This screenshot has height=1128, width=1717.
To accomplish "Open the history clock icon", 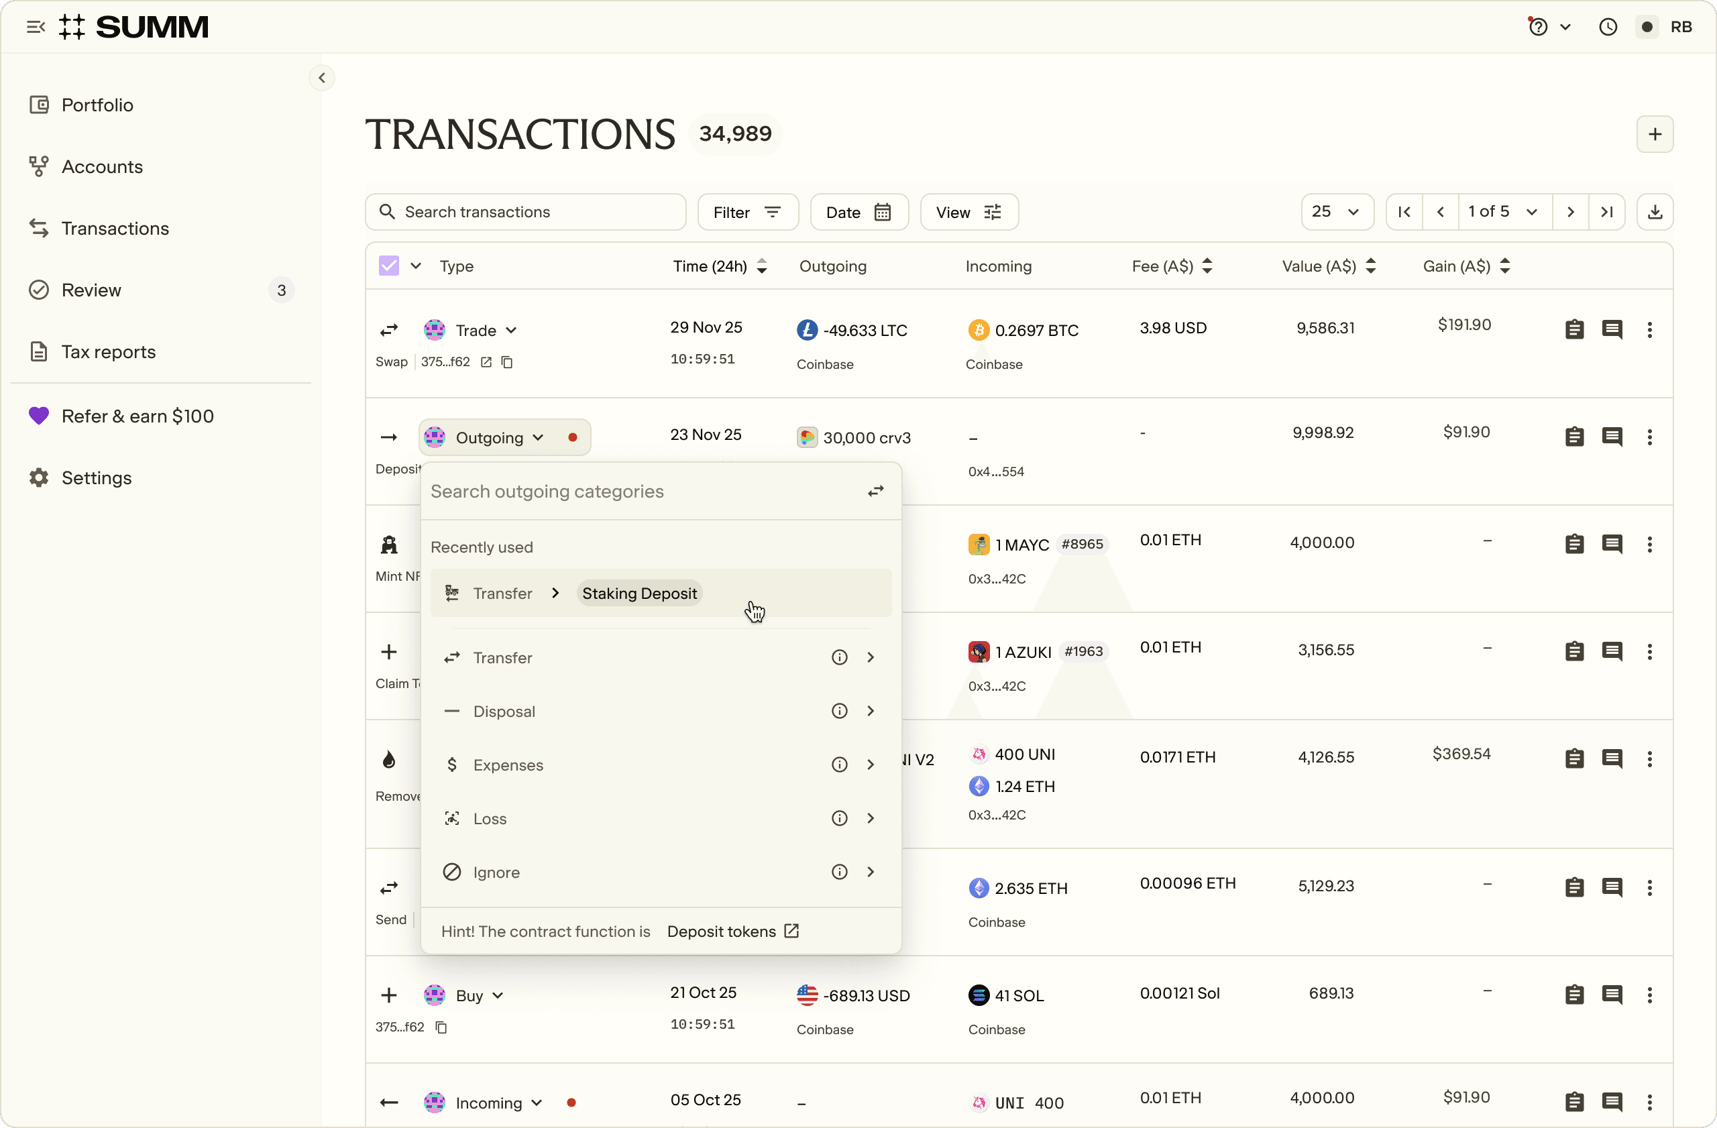I will point(1608,27).
